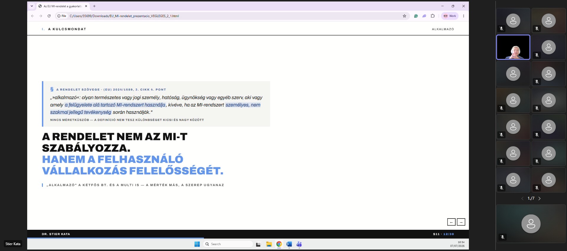
Task: Open the taskbar clock showing 10:34
Action: coord(457,244)
